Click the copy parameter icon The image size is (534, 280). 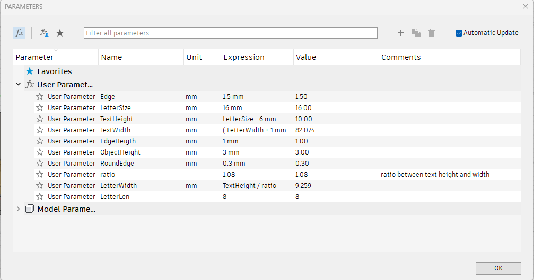[416, 33]
